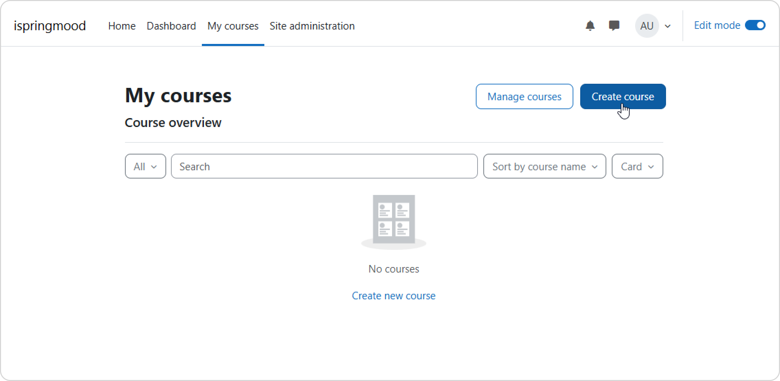Select the My courses tab

[233, 26]
